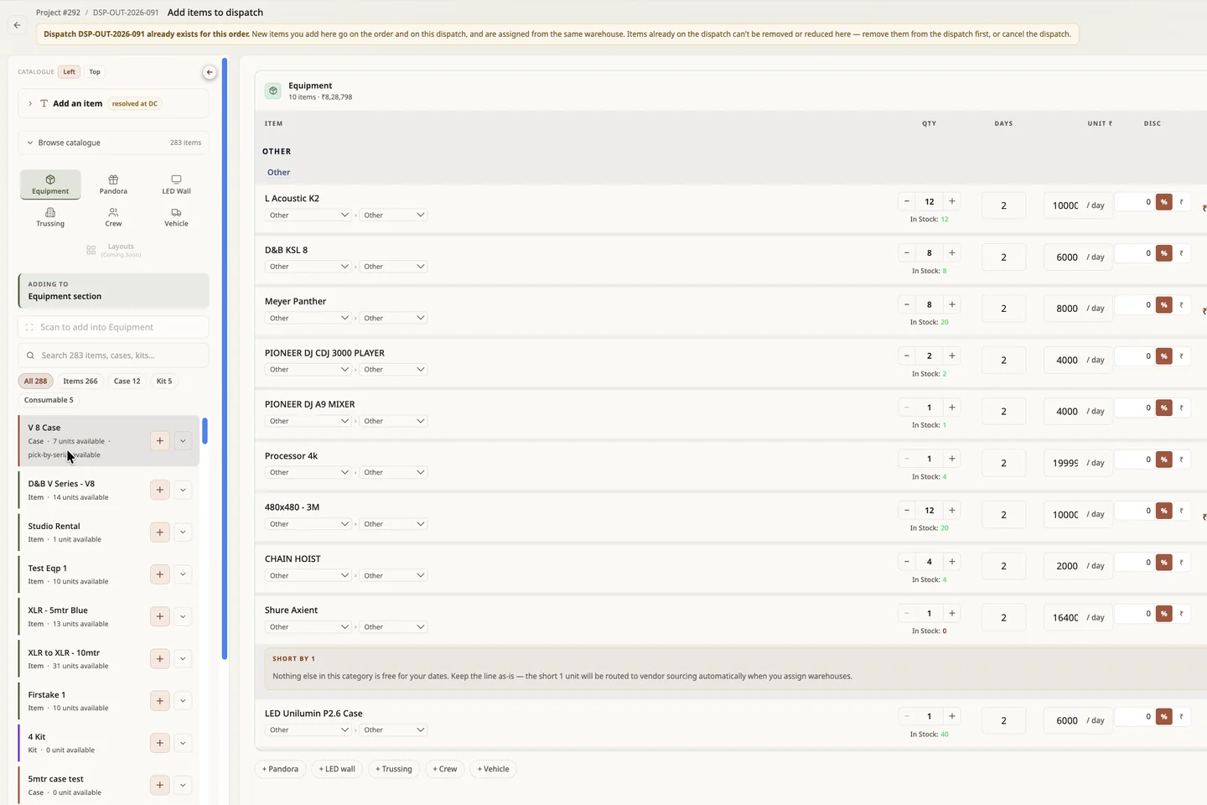Switch catalogue position to Top
The width and height of the screenshot is (1207, 805).
(x=95, y=72)
